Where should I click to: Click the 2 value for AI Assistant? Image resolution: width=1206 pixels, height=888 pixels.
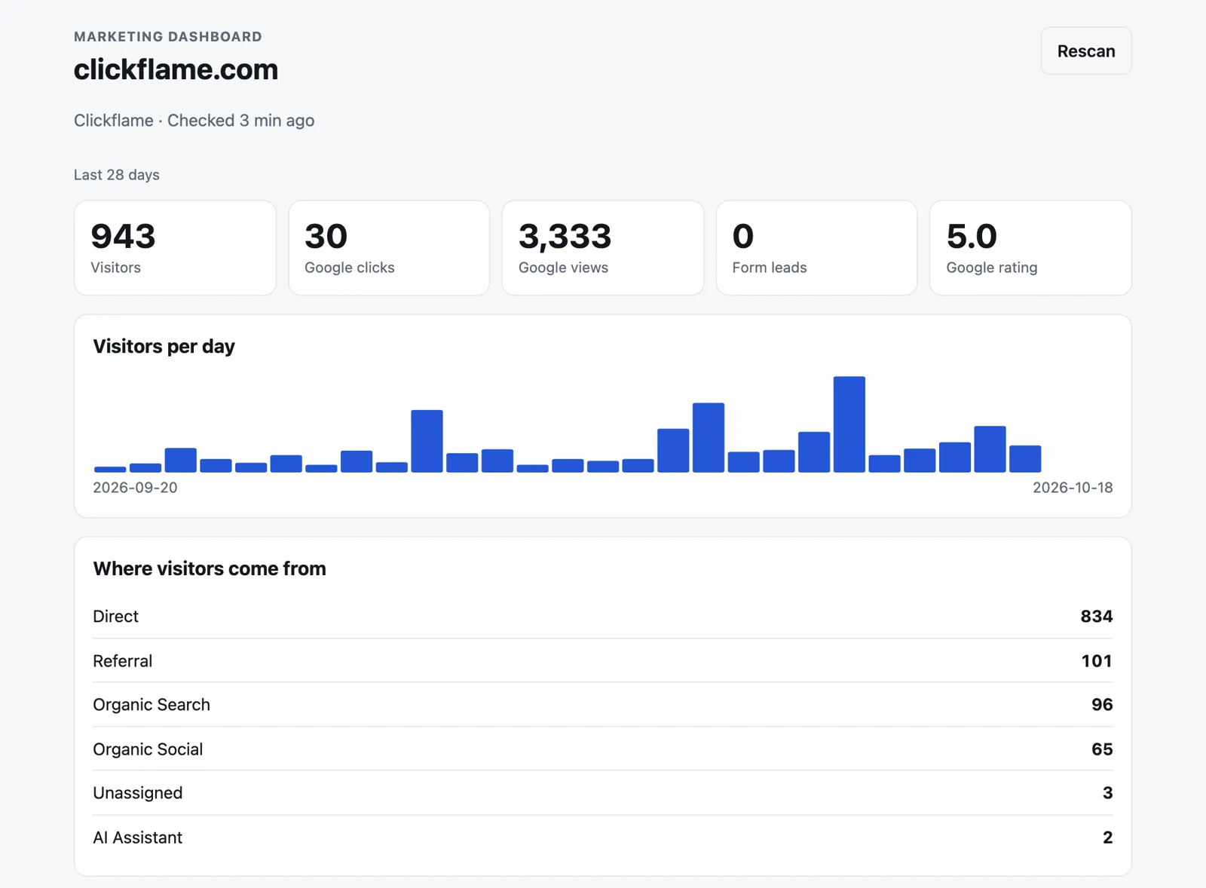1107,837
